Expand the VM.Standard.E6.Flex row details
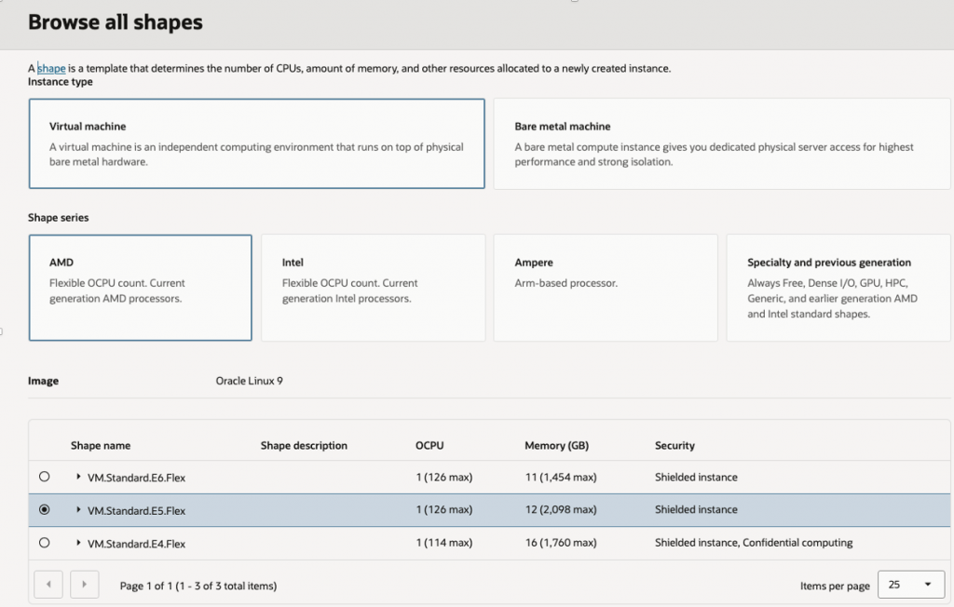The image size is (954, 607). [x=78, y=478]
